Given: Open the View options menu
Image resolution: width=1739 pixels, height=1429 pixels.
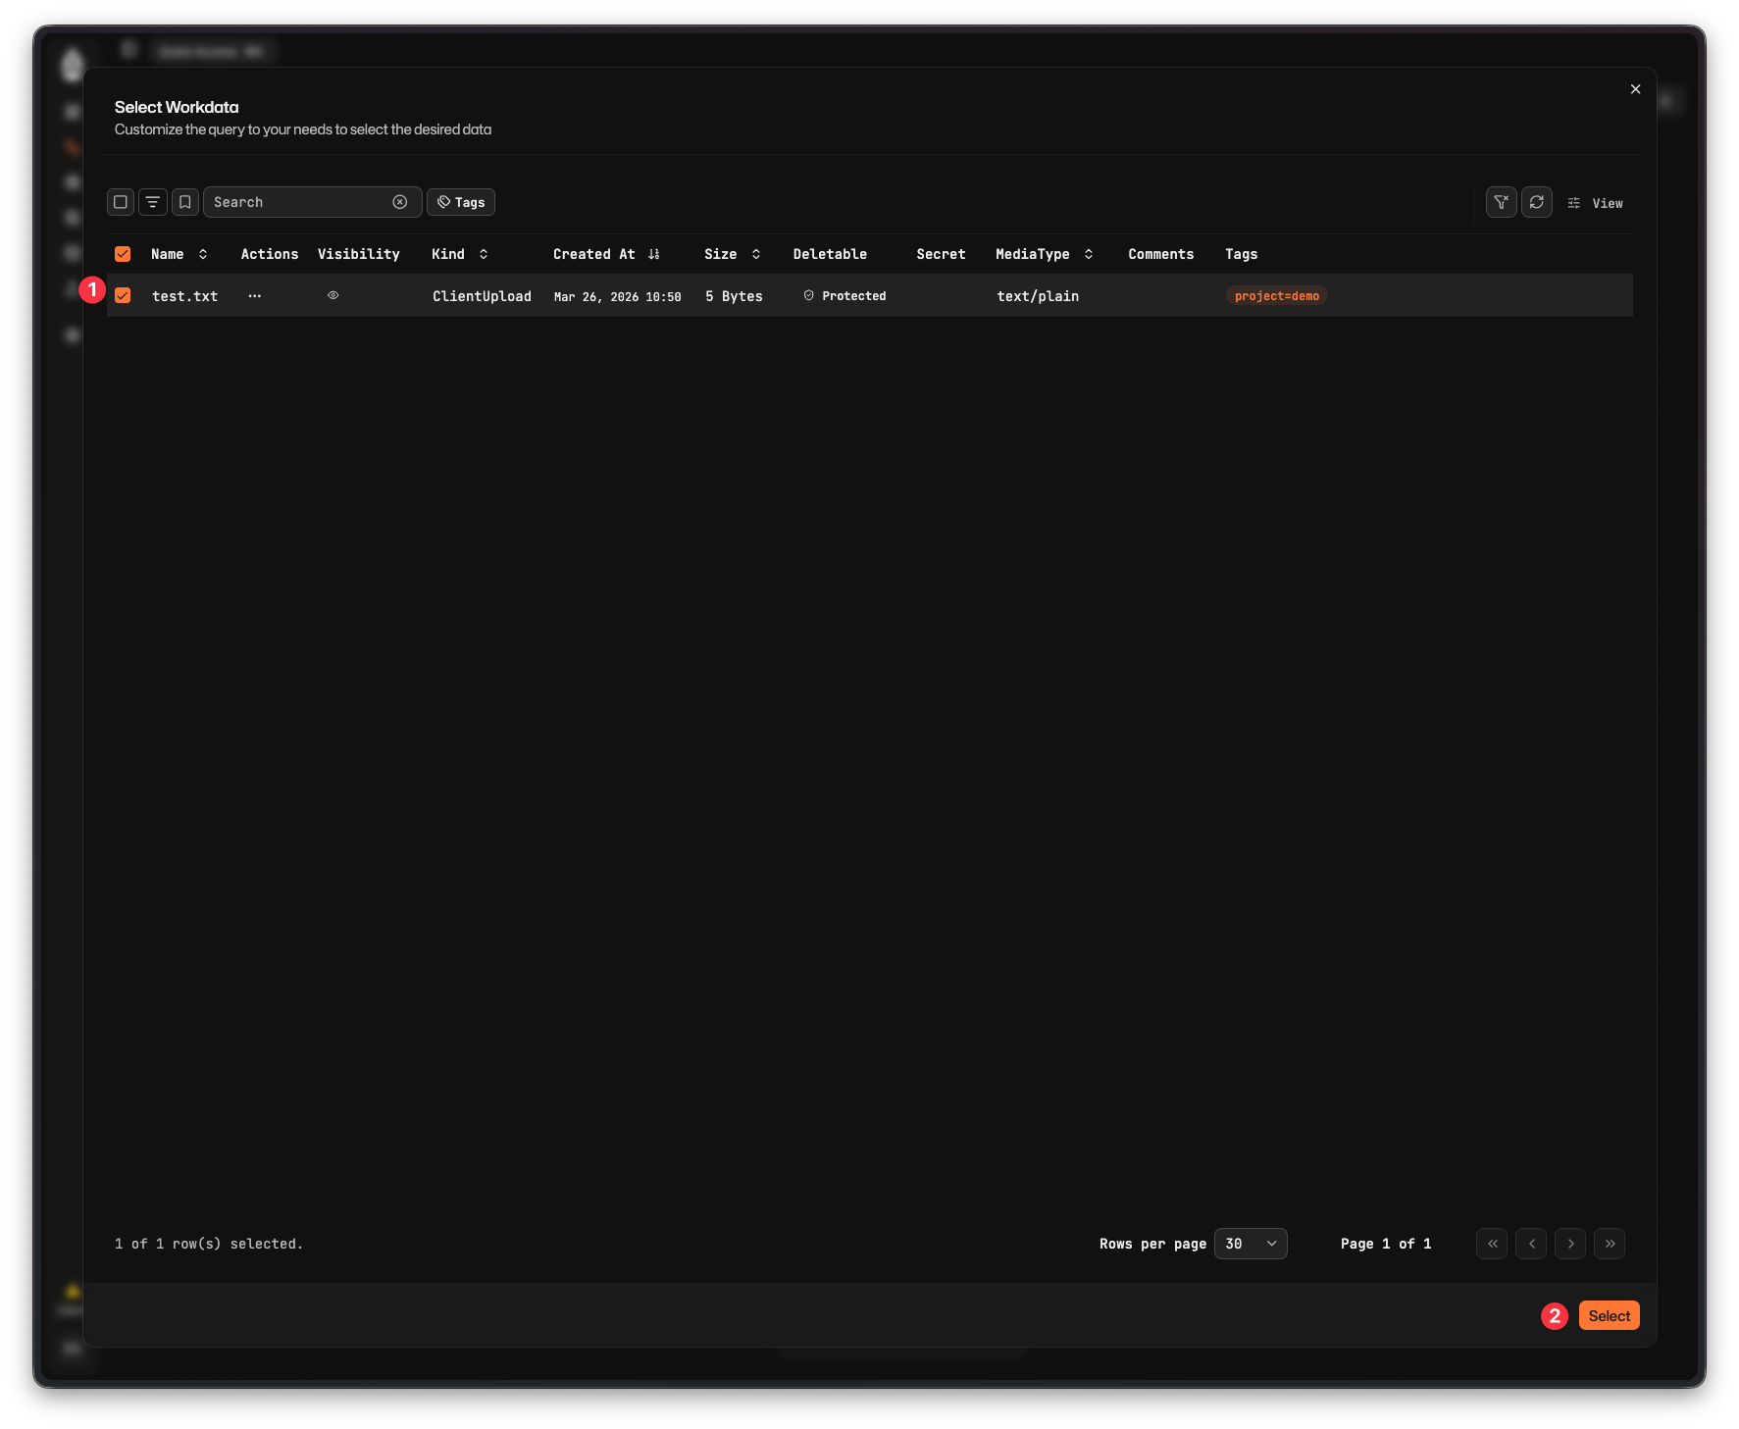Looking at the screenshot, I should tap(1596, 203).
